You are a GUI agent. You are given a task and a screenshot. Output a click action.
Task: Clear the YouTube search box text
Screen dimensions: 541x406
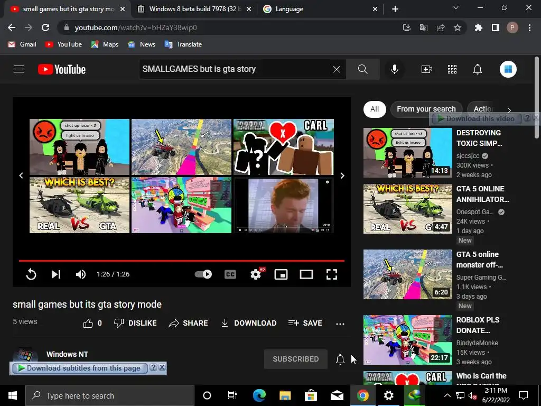[337, 69]
